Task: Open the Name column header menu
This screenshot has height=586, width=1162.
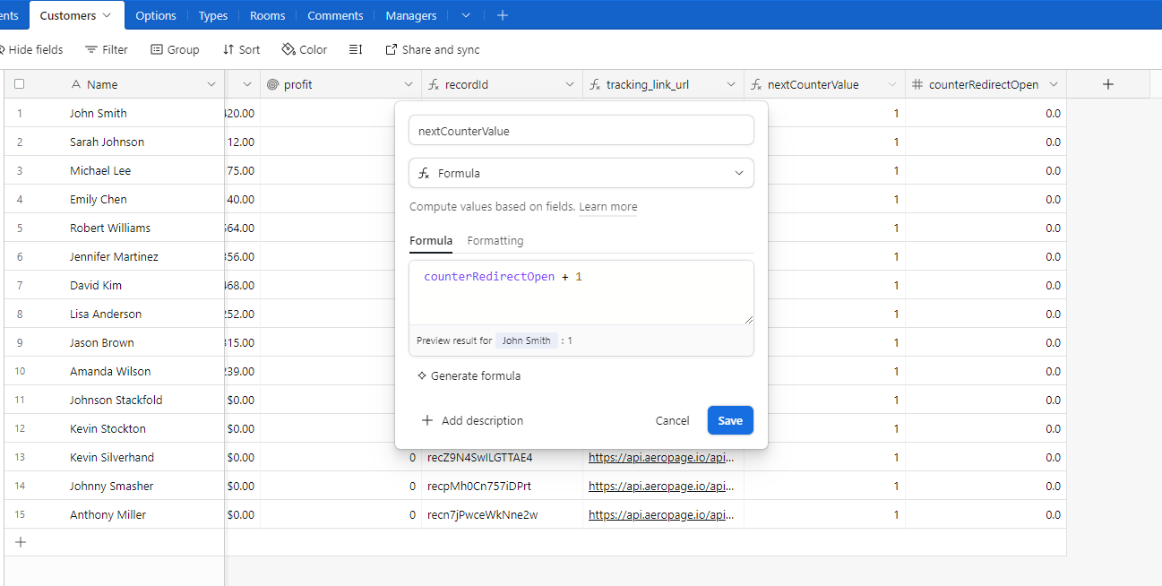Action: (211, 84)
